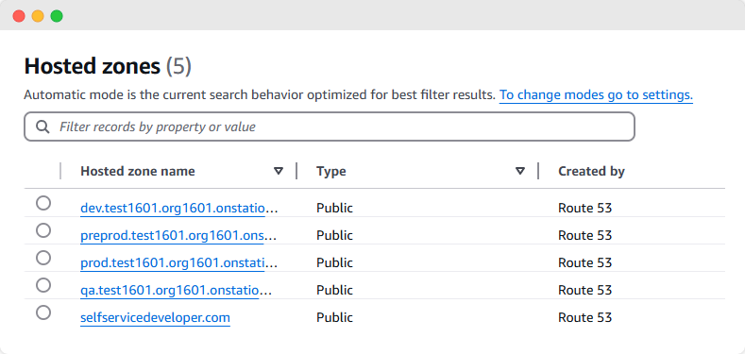This screenshot has width=745, height=354.
Task: Maximize window with green traffic light button
Action: coord(57,16)
